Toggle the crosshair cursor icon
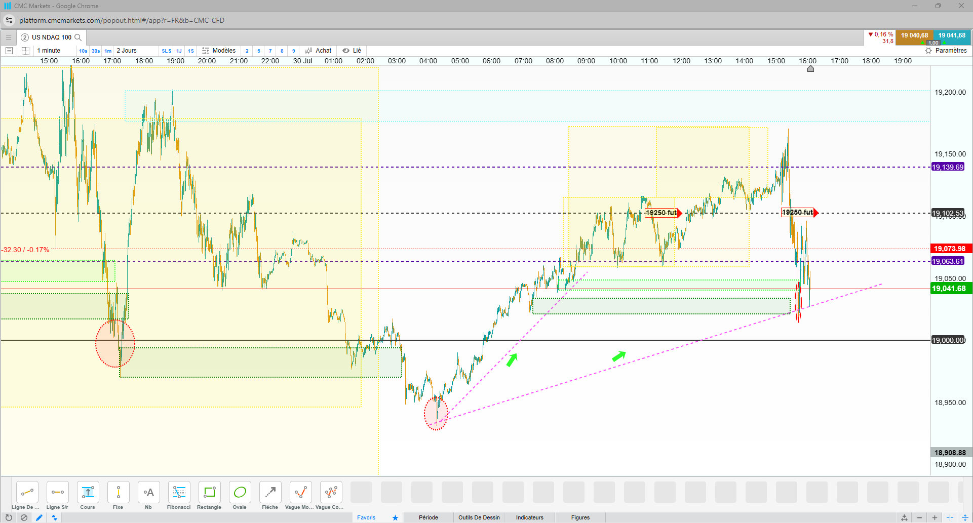The height and width of the screenshot is (523, 973). click(x=950, y=517)
